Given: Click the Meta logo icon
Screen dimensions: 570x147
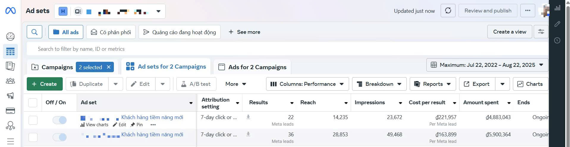Looking at the screenshot, I should click(x=10, y=11).
